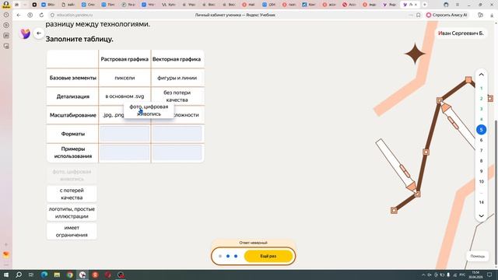Move the task navigator down with the chevron

481,216
